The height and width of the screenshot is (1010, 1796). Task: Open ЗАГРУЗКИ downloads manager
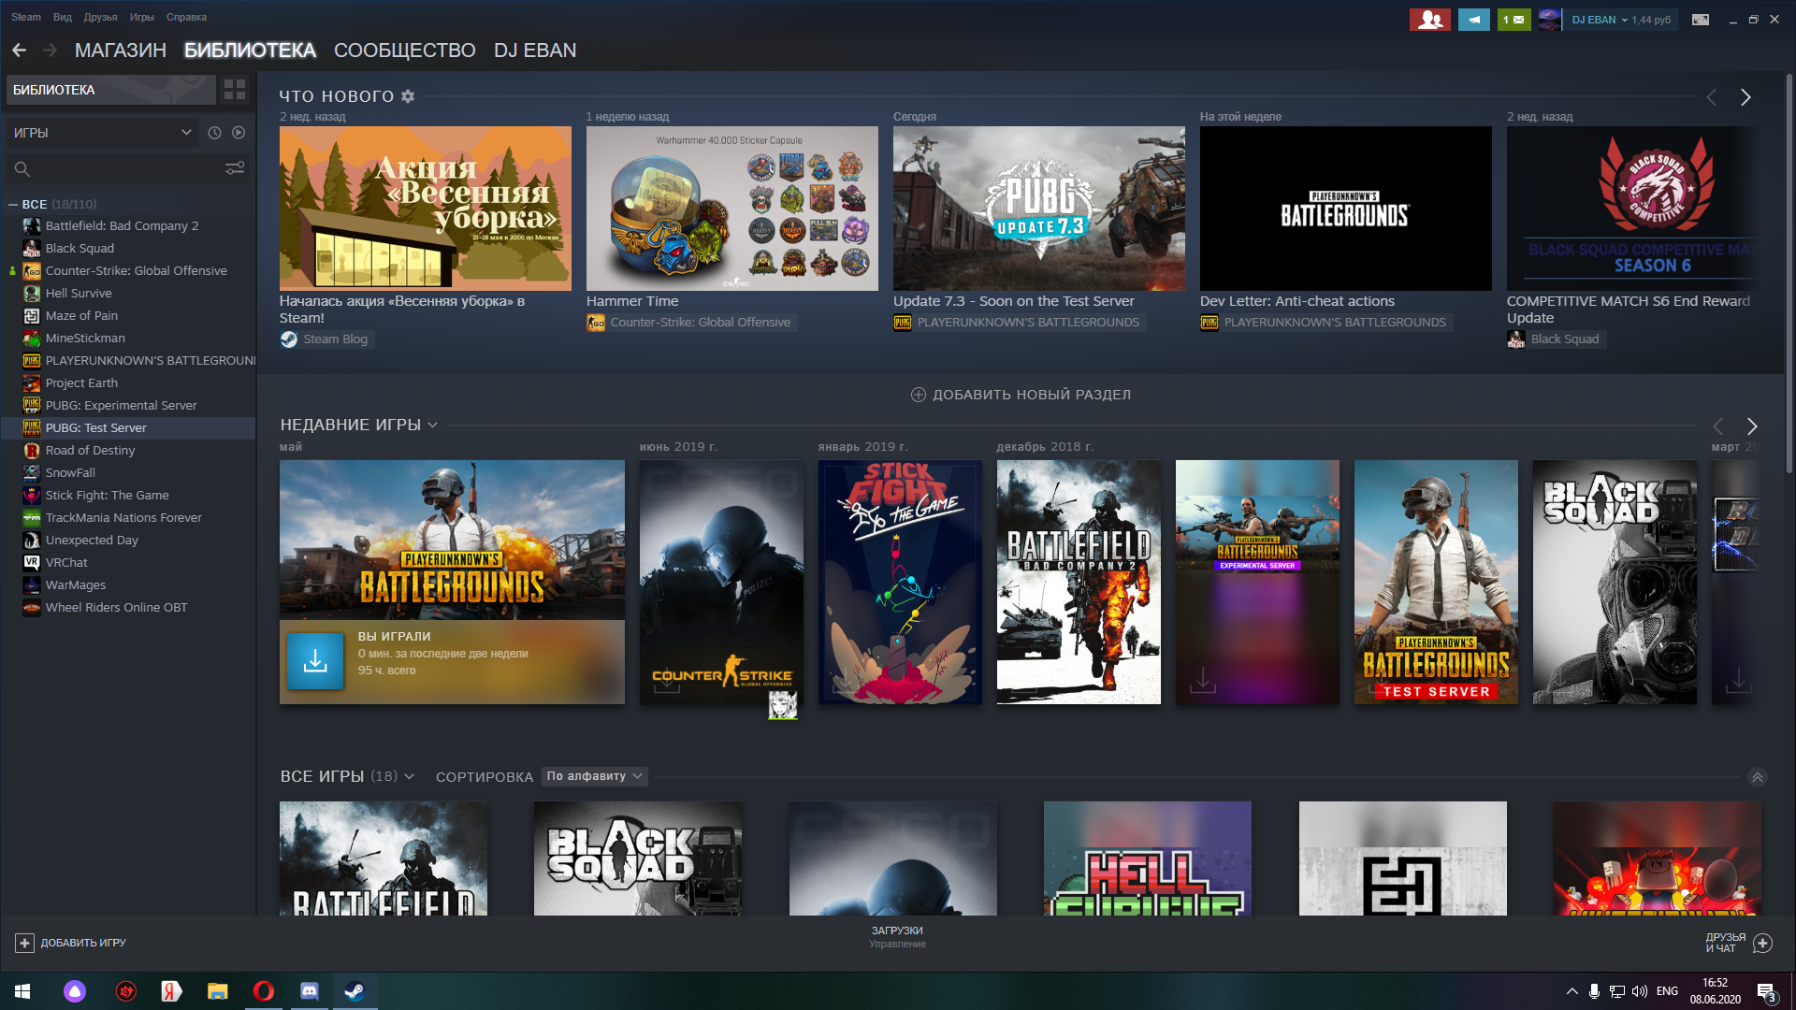[x=897, y=937]
